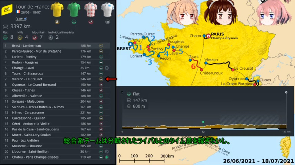The width and height of the screenshot is (295, 165).
Task: Select stage 21 Chatou - Paris Champs-Elysées
Action: (x=57, y=157)
